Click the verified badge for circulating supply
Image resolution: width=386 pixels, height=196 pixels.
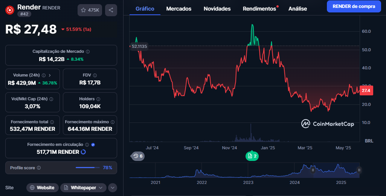click(x=93, y=145)
